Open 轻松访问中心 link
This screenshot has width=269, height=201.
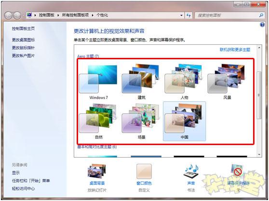point(23,188)
